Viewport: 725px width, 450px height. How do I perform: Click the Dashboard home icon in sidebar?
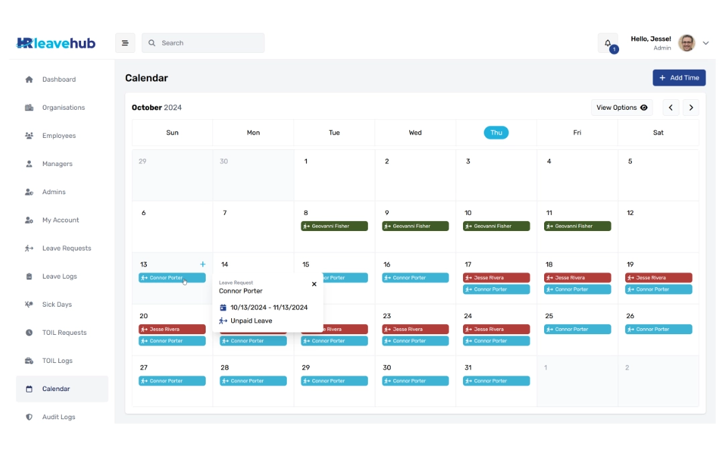coord(29,80)
